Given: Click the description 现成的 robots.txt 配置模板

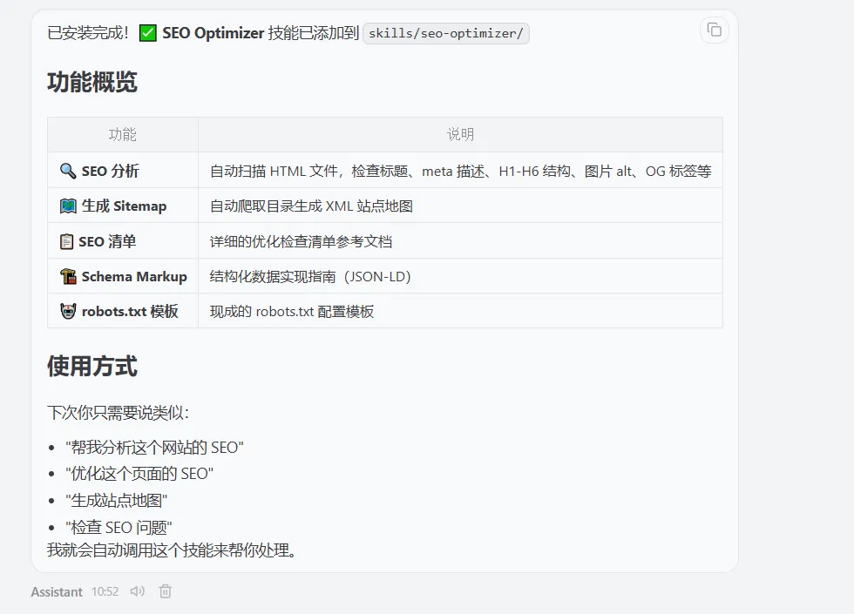Looking at the screenshot, I should pos(291,312).
